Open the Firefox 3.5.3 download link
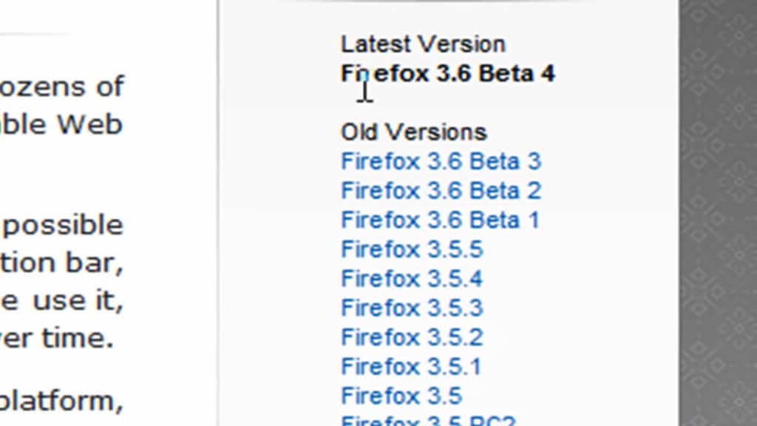 tap(412, 308)
